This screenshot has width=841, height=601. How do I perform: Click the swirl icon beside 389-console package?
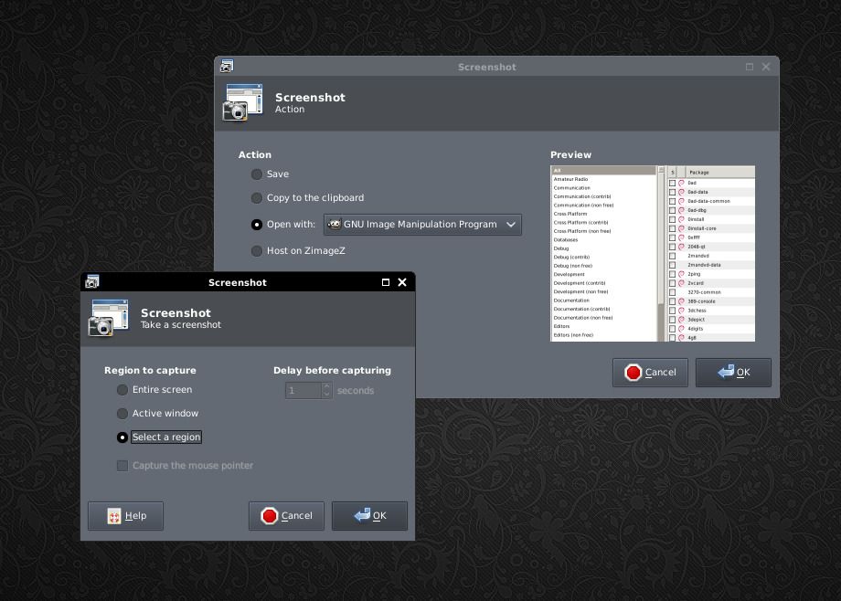pos(681,301)
